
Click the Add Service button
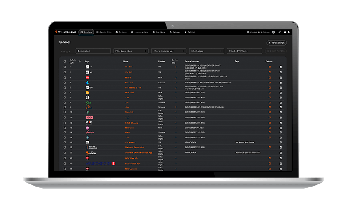click(276, 43)
